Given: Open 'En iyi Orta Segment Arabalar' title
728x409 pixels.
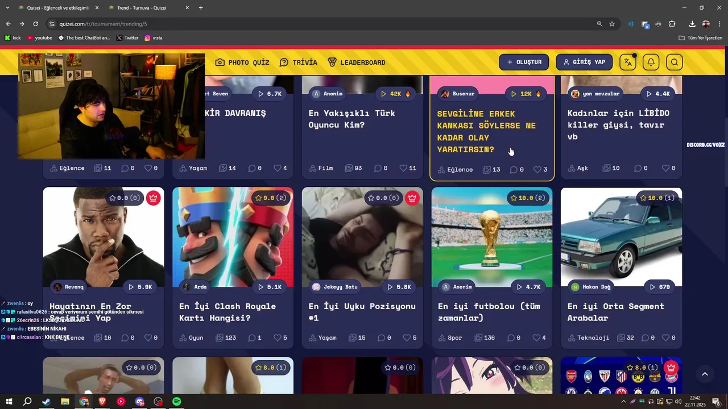Looking at the screenshot, I should click(x=615, y=312).
